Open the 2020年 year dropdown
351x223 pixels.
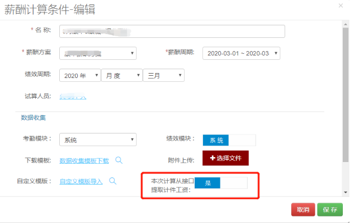[80, 75]
